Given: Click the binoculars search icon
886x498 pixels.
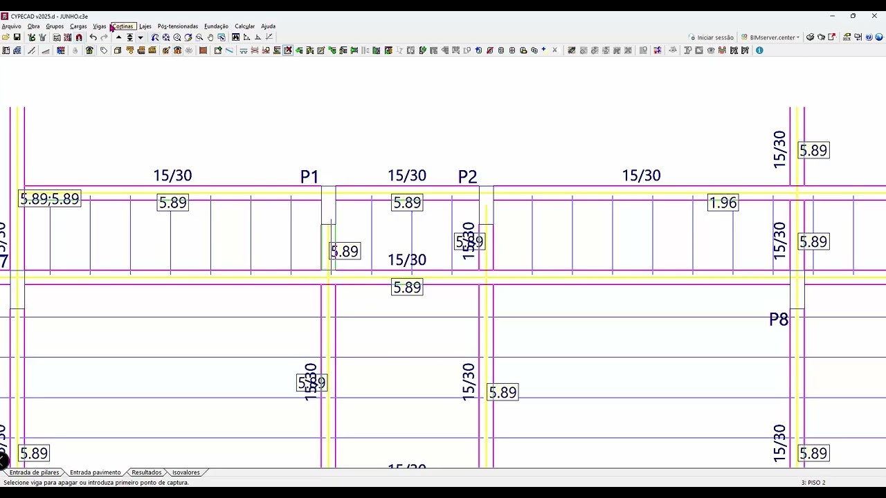Looking at the screenshot, I should click(236, 37).
